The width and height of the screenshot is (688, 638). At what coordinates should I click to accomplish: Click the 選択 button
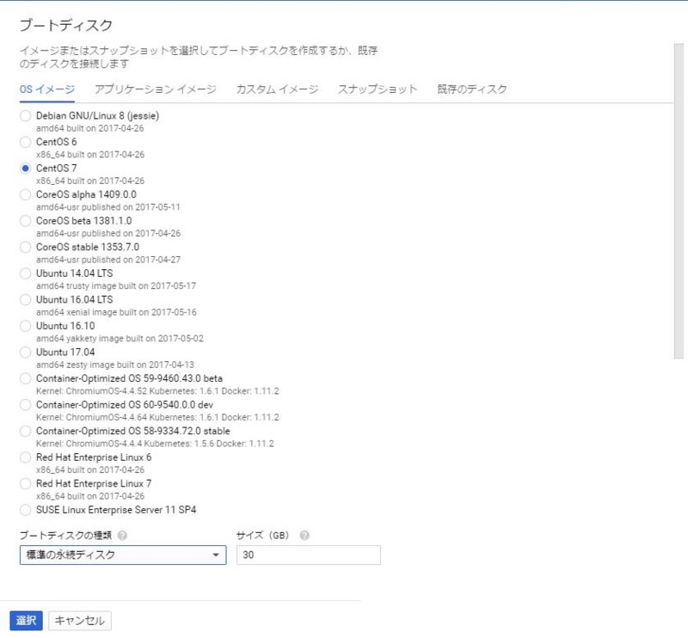[27, 621]
